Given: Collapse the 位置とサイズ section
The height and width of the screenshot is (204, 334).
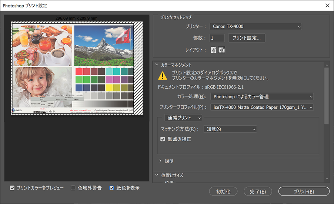Looking at the screenshot, I should (157, 175).
